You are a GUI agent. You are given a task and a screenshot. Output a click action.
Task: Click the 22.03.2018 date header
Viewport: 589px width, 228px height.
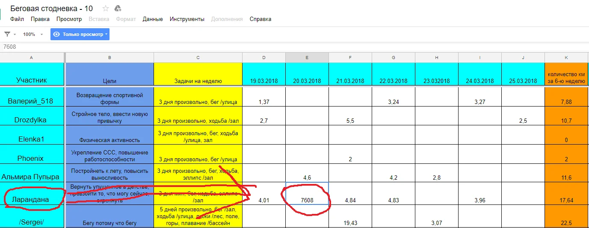click(x=394, y=74)
